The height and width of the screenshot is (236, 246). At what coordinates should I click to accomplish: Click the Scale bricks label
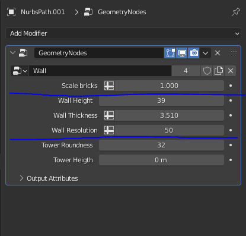(x=79, y=86)
